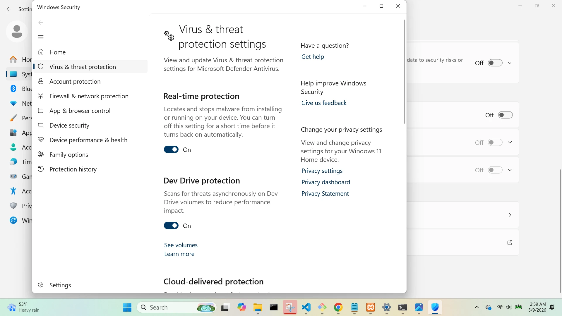Open the Settings row with right-pointing chevron
This screenshot has width=562, height=316.
click(463, 215)
